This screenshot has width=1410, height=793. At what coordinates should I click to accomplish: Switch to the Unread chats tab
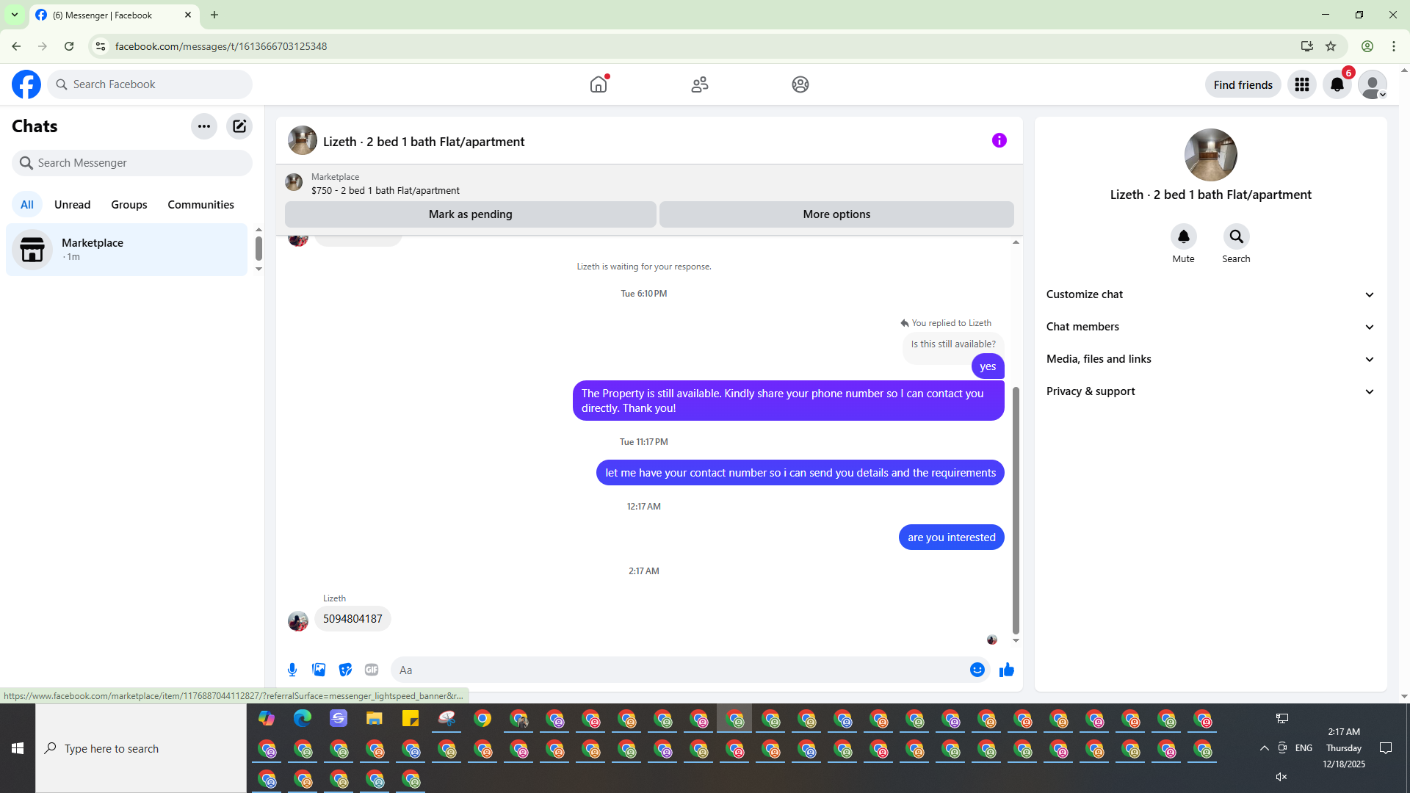click(x=72, y=205)
